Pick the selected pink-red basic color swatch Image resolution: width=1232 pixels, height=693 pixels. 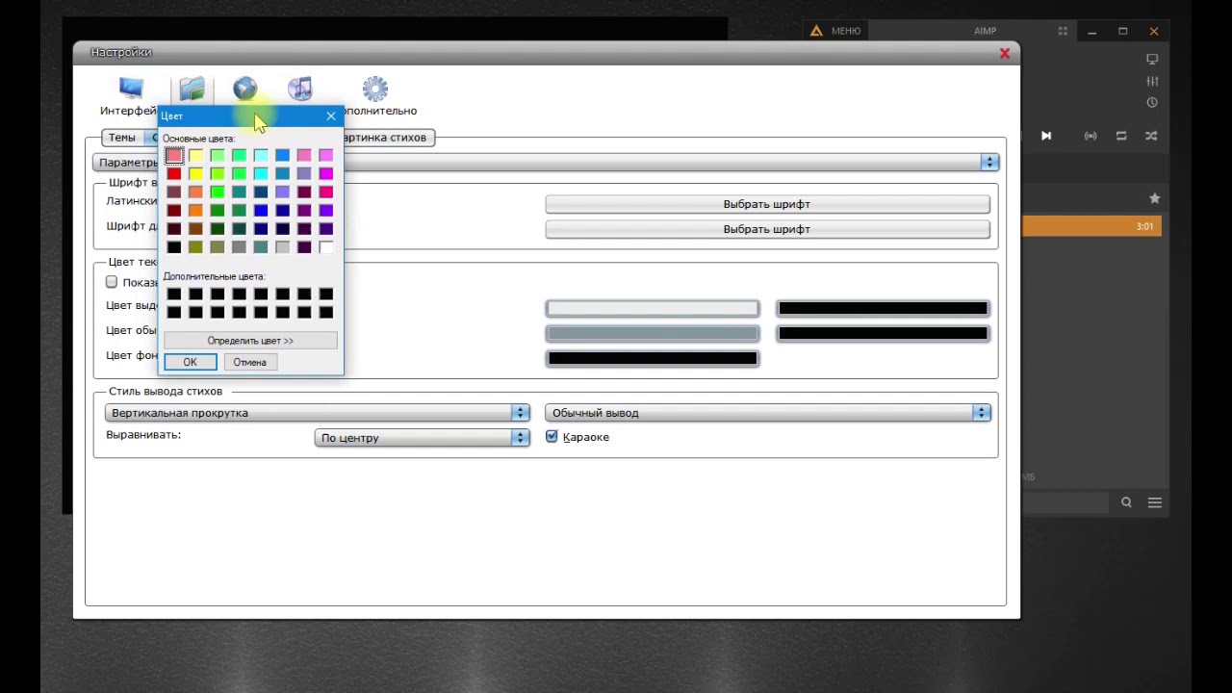pos(174,155)
